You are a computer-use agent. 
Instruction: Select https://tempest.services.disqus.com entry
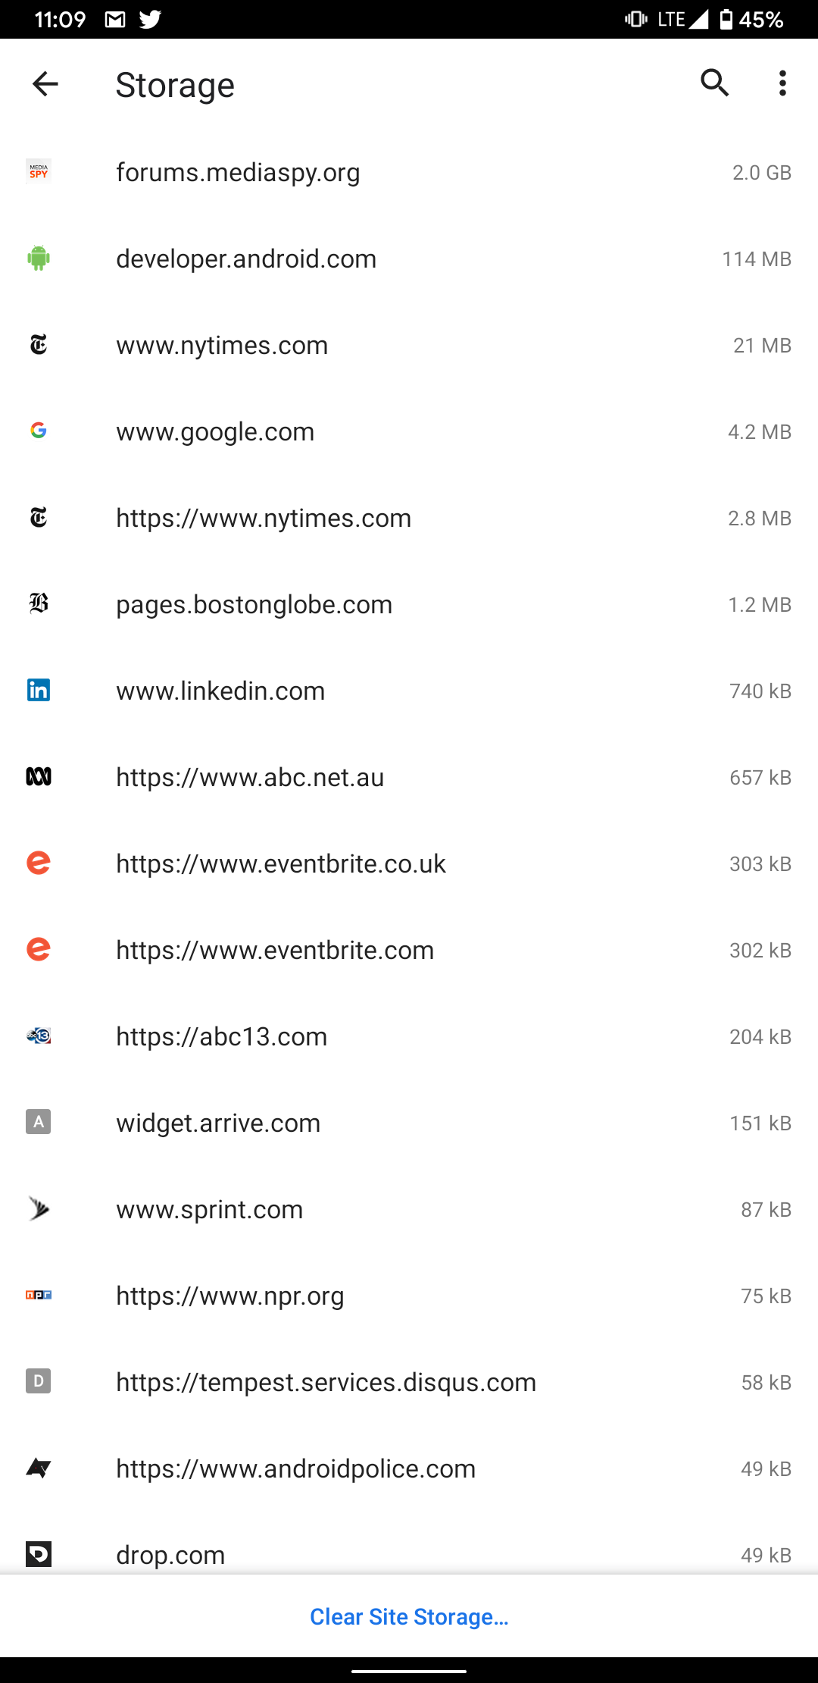pos(409,1382)
